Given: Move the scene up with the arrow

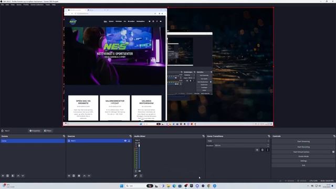Looking at the screenshot, I should click(x=18, y=176).
